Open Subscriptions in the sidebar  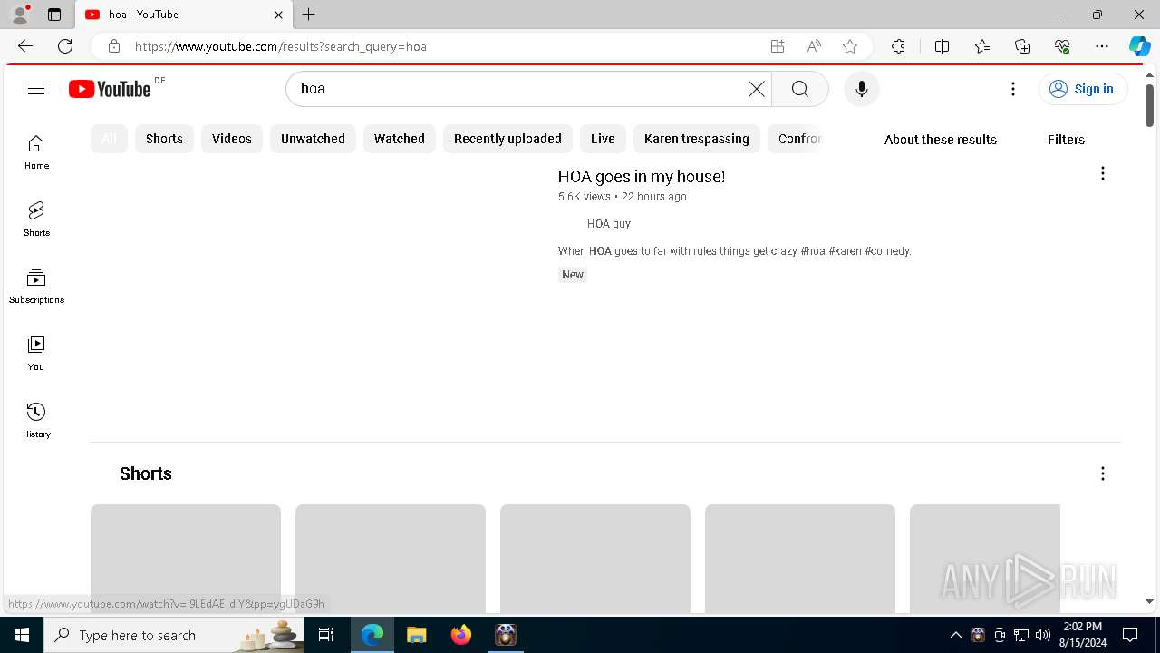click(x=36, y=287)
